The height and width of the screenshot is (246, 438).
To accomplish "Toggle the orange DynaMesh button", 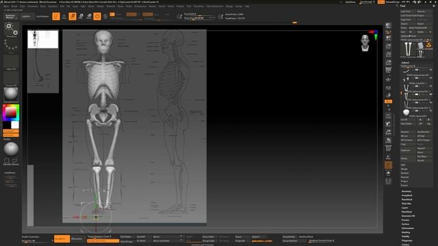I will pos(62,239).
